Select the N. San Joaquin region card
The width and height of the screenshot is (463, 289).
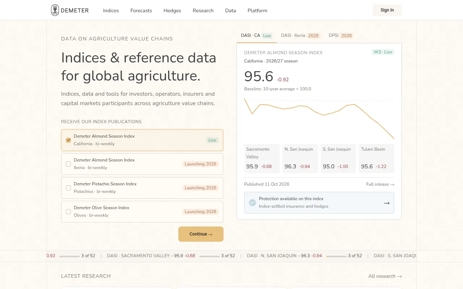click(300, 159)
